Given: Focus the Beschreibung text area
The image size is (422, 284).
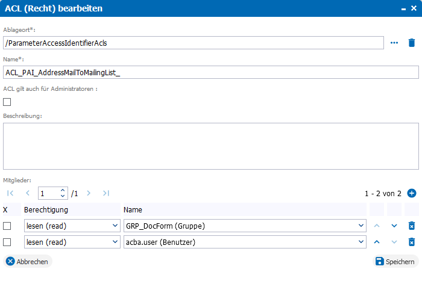Looking at the screenshot, I should [x=211, y=146].
